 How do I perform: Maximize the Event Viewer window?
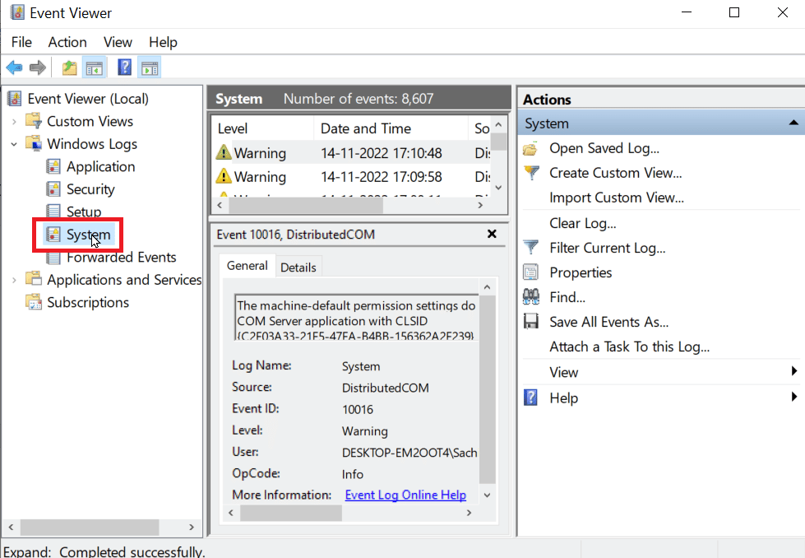click(734, 13)
